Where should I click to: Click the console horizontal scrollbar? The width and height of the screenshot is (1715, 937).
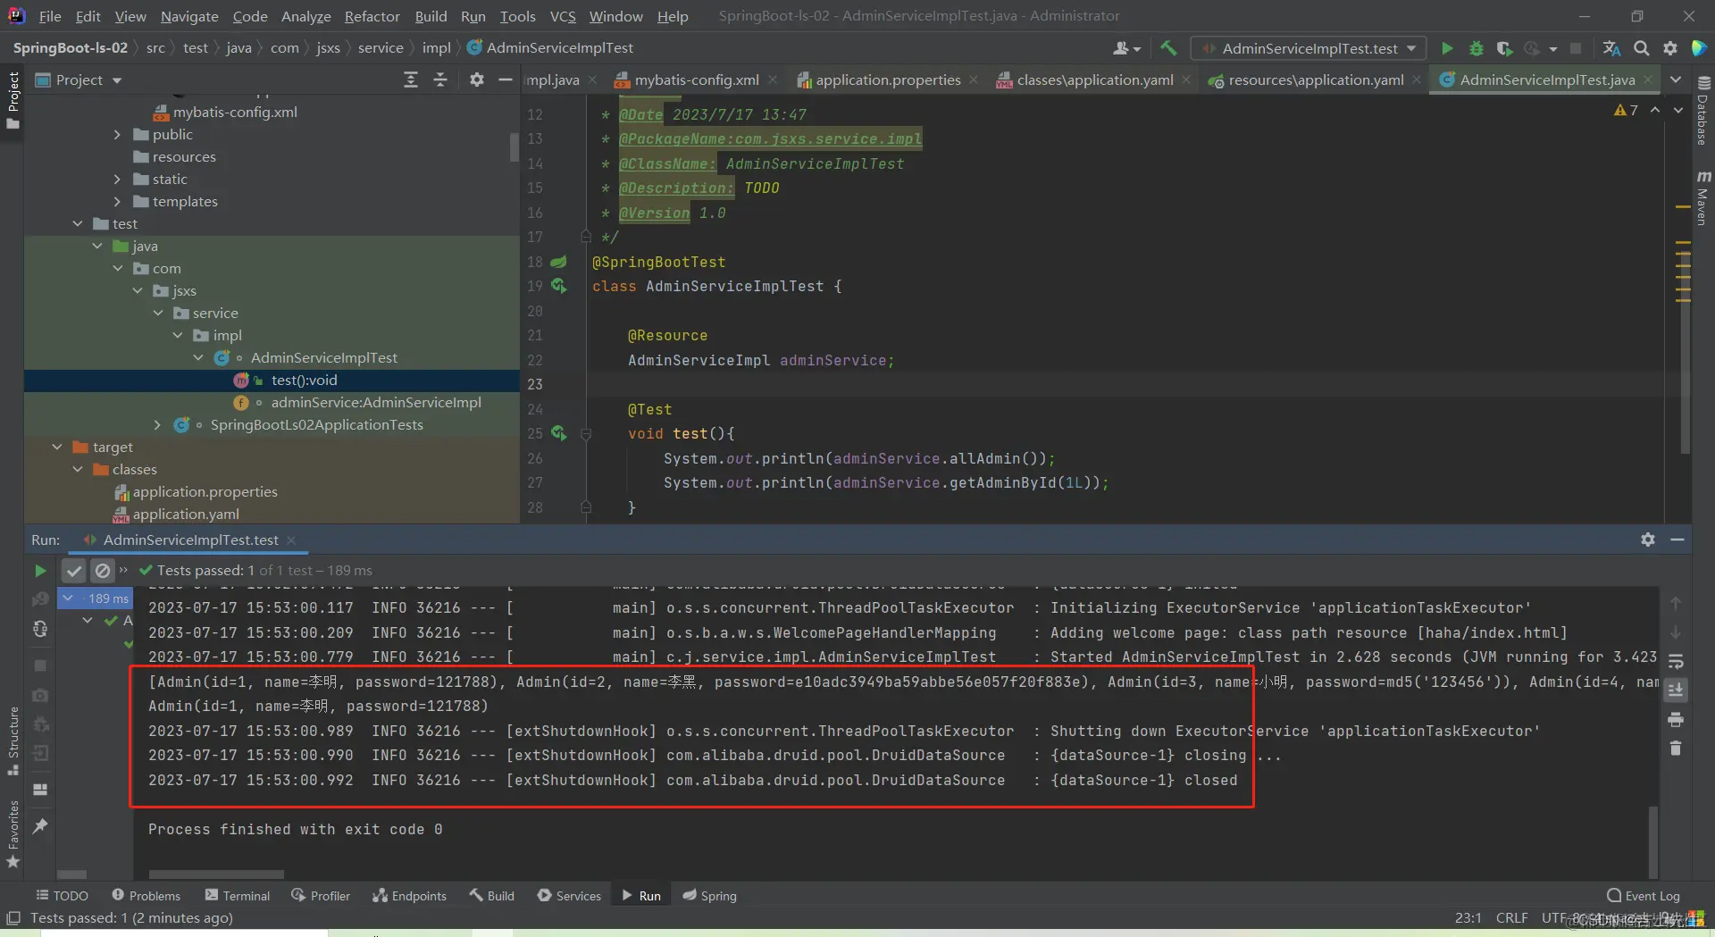tap(216, 874)
